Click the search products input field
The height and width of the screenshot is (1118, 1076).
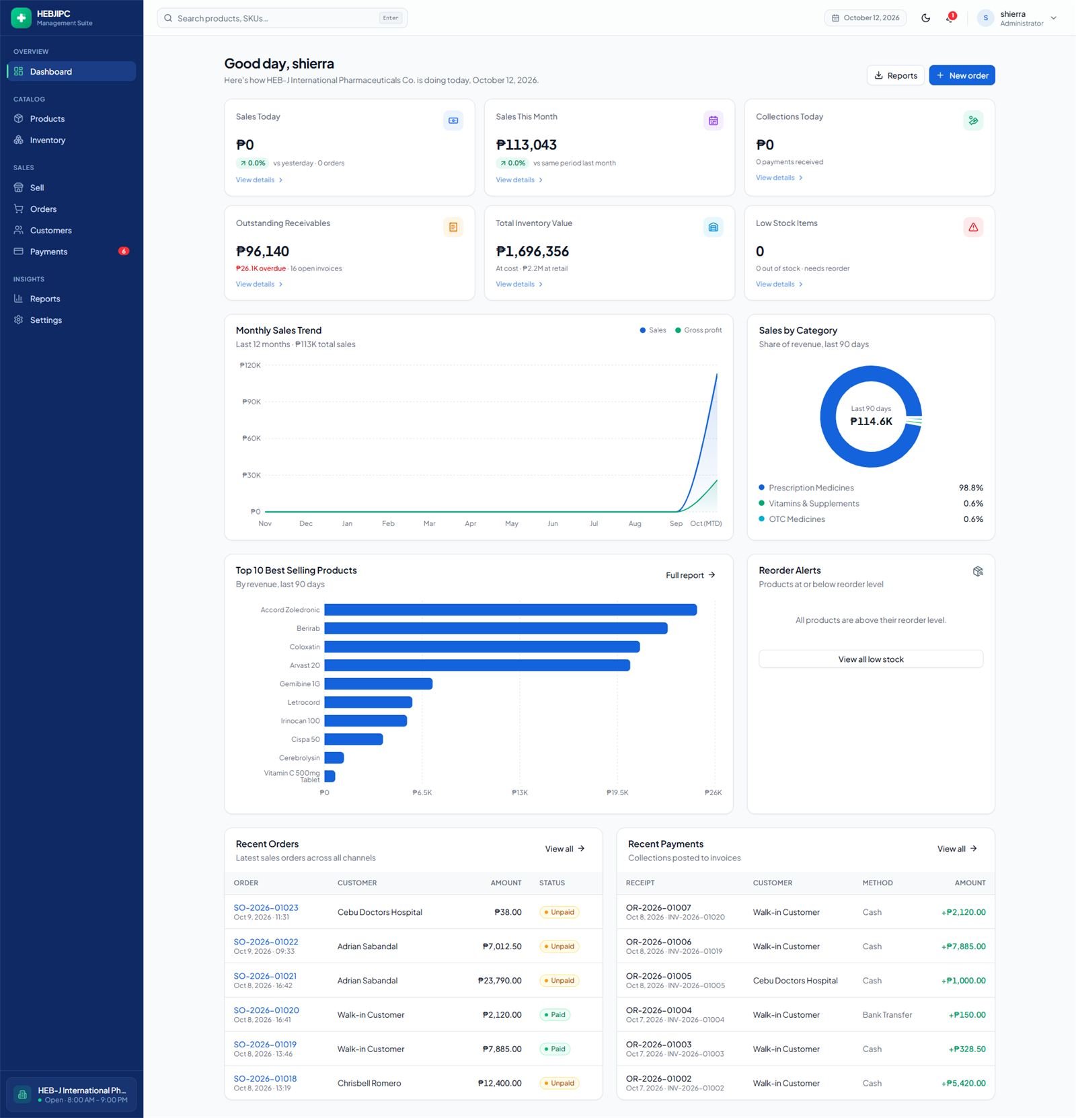(282, 18)
